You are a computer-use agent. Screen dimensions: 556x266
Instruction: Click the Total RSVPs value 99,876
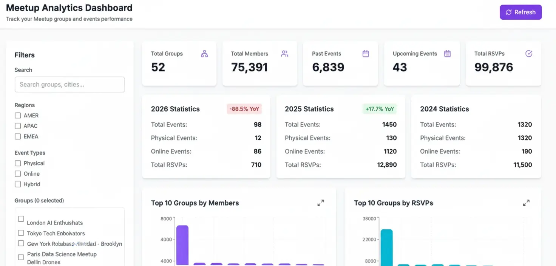[x=494, y=67]
